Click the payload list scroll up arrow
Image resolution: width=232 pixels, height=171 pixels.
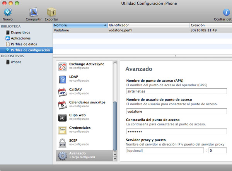coord(115,154)
